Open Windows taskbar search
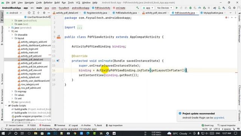Viewport: 241px width, 136px height. click(9, 133)
